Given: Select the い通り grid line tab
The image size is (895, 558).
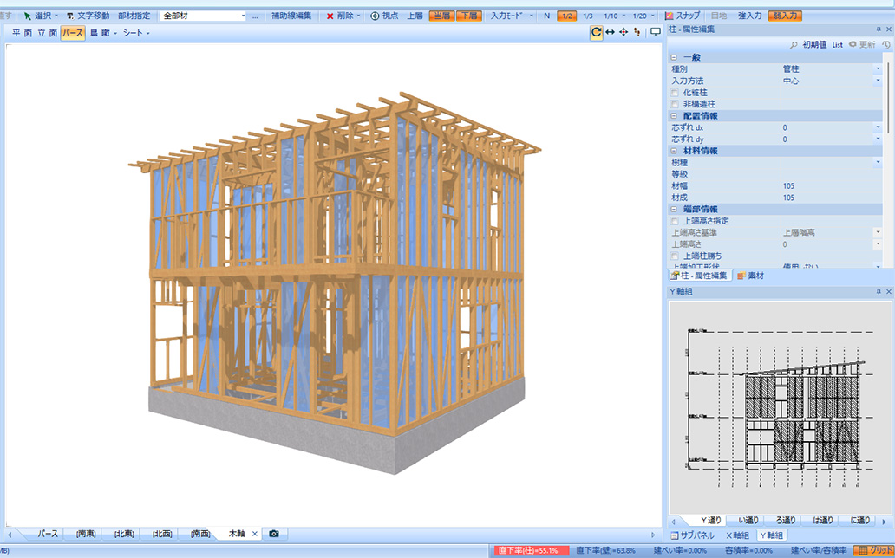Looking at the screenshot, I should [748, 521].
